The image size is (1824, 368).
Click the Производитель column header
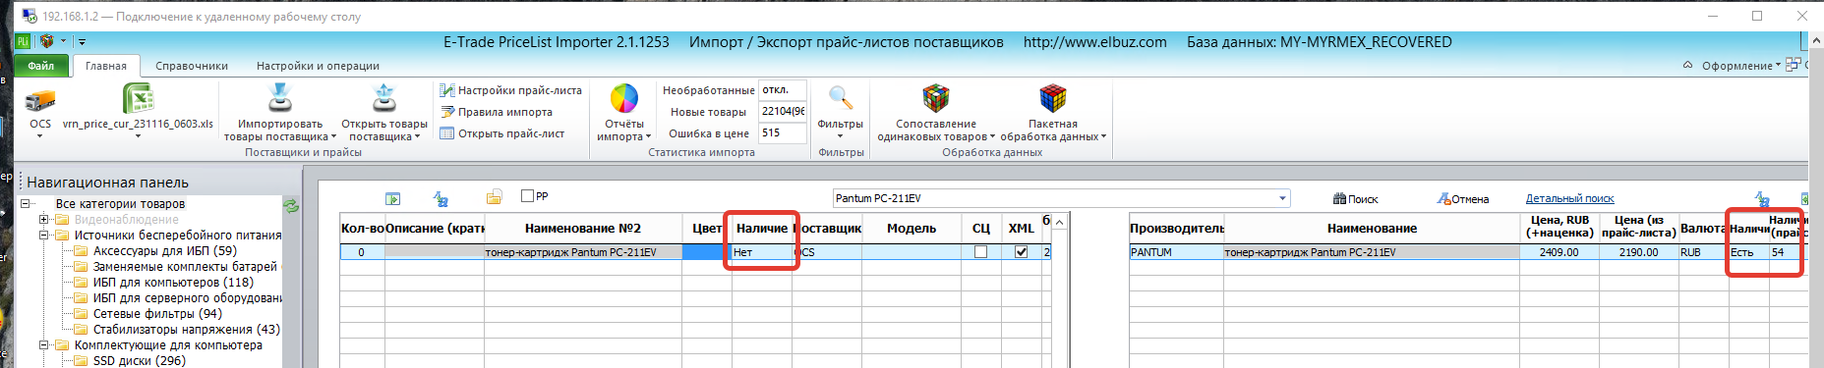tap(1176, 229)
